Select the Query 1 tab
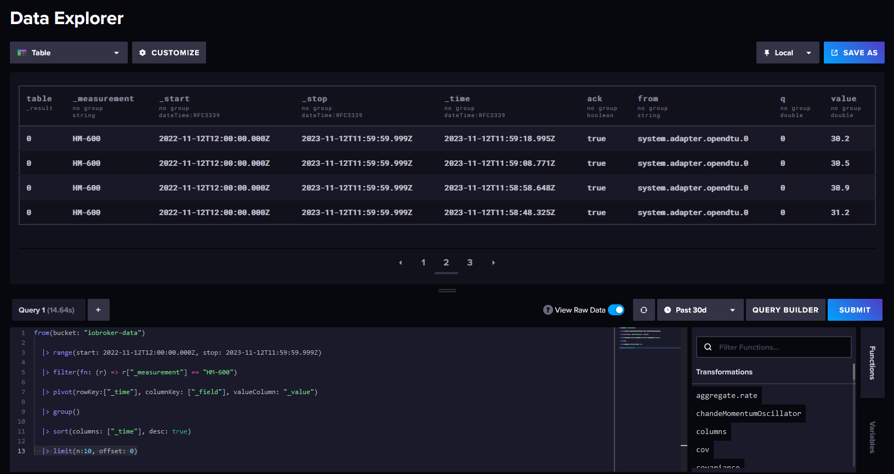 click(x=48, y=310)
